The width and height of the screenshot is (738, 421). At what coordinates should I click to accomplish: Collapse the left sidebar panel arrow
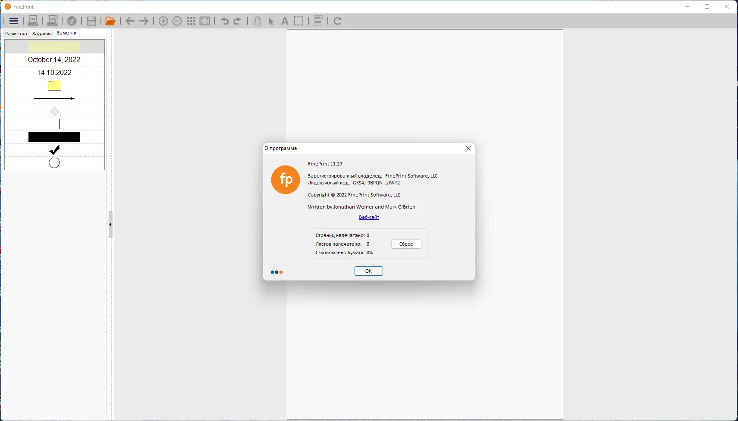pyautogui.click(x=110, y=225)
